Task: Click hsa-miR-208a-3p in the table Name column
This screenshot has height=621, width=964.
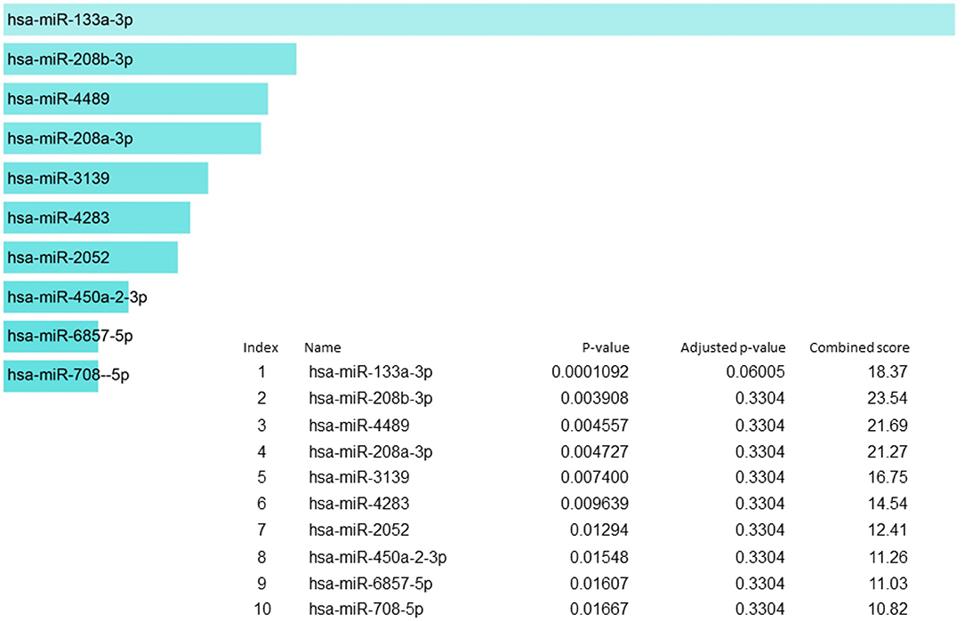Action: (x=371, y=452)
